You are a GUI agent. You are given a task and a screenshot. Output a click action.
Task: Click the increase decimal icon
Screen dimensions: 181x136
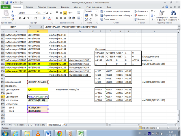tap(87, 19)
